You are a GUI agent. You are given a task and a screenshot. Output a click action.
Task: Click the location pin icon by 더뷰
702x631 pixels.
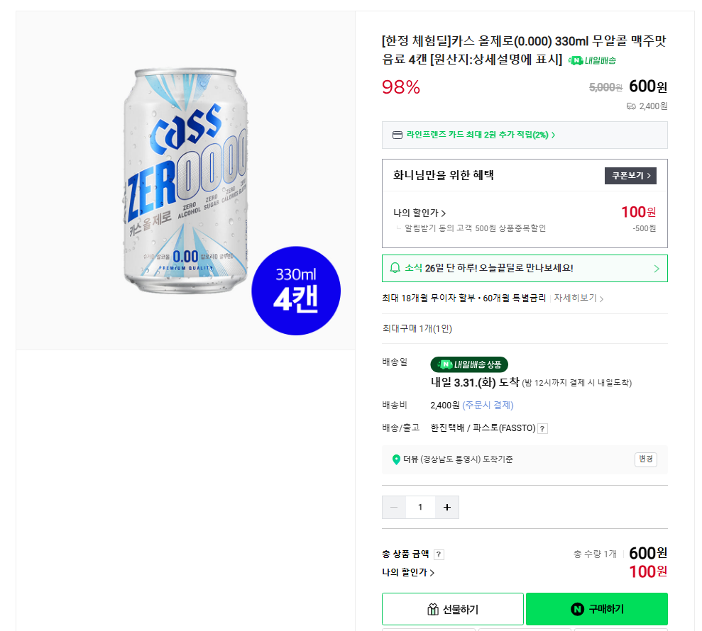coord(396,459)
